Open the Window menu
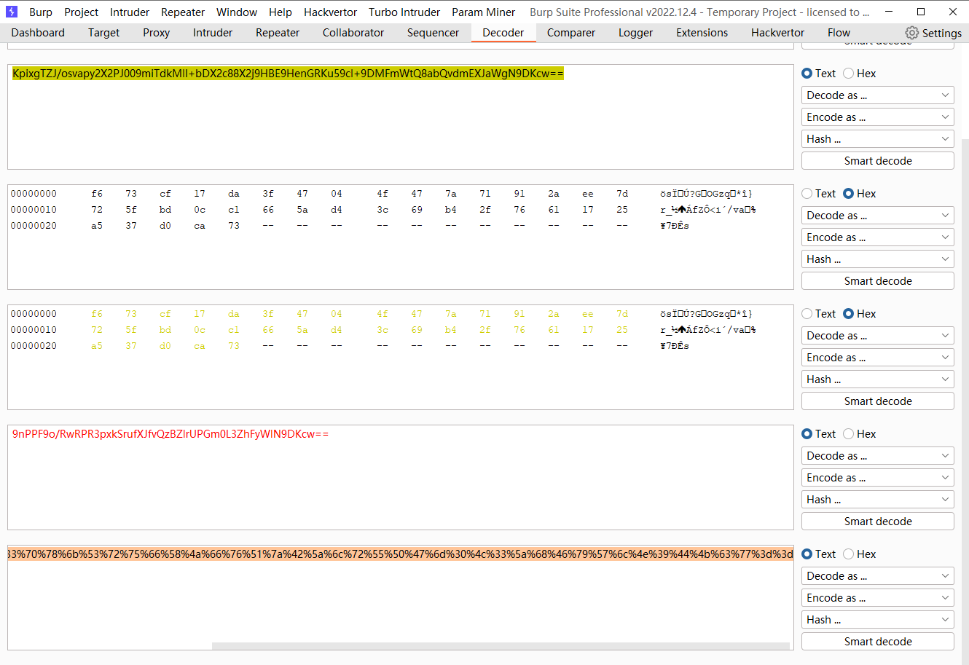Image resolution: width=969 pixels, height=665 pixels. point(237,12)
